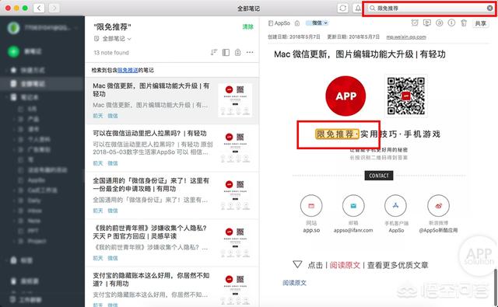Clear the search field with the x button
498x307 pixels.
click(x=489, y=9)
